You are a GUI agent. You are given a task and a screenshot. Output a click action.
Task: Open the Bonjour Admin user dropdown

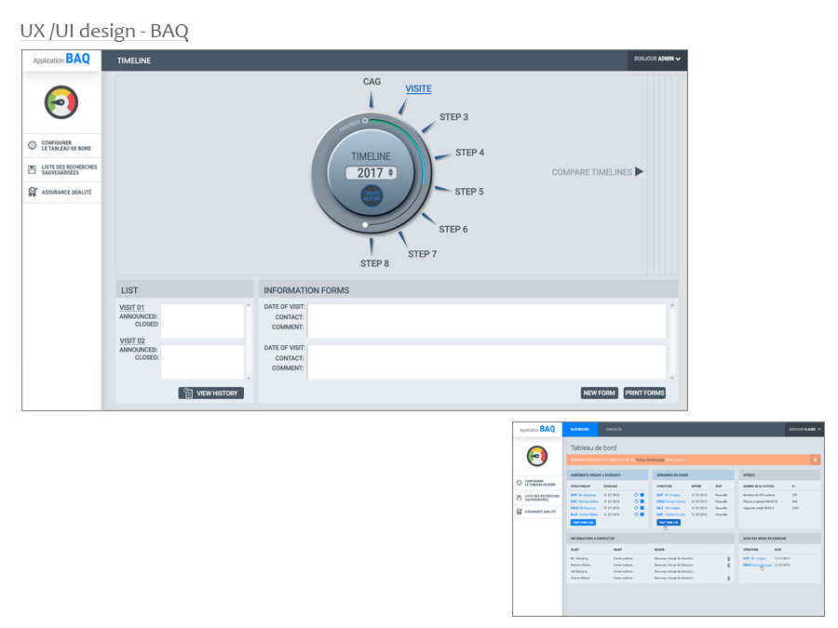coord(657,60)
